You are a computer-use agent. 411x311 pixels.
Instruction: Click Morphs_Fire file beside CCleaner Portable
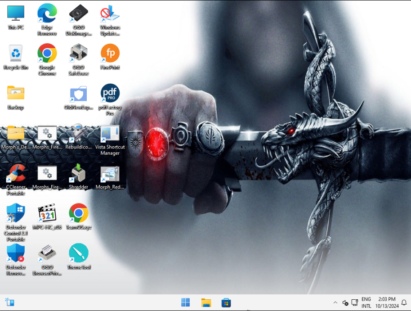[x=47, y=177]
